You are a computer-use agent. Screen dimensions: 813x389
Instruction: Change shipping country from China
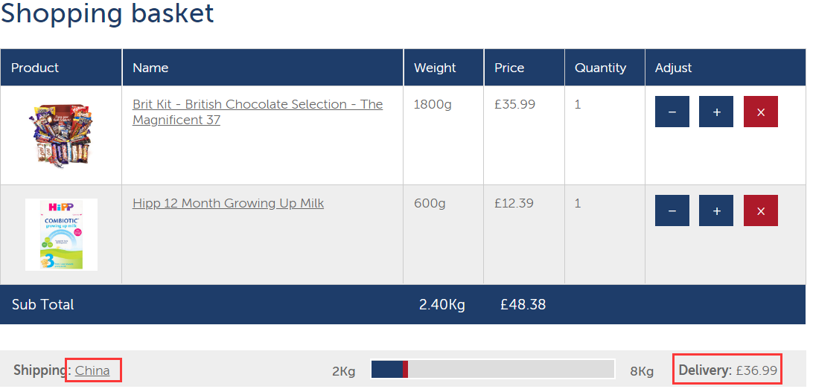(x=92, y=370)
